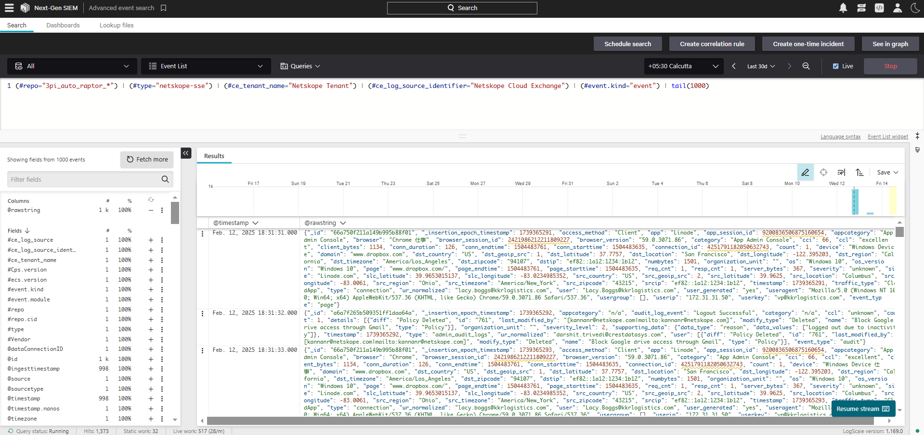Open the Last 30d time range dropdown
The width and height of the screenshot is (924, 435).
point(761,66)
